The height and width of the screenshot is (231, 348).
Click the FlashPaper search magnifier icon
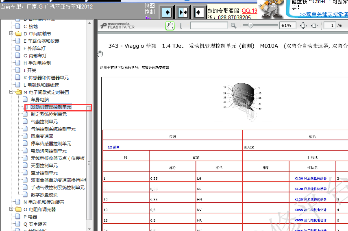(233, 26)
